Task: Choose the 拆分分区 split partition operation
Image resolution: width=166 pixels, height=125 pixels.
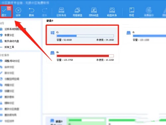Action: (x=7, y=73)
